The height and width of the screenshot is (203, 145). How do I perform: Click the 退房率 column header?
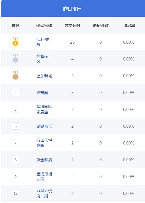(129, 25)
